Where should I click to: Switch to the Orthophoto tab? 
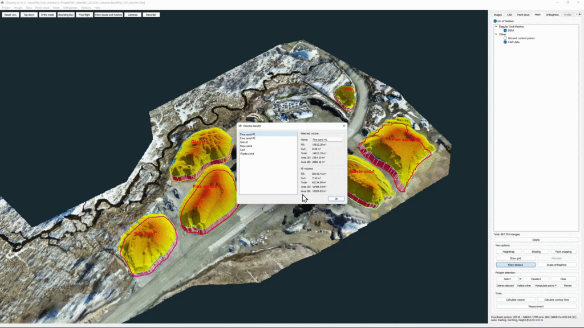(552, 15)
